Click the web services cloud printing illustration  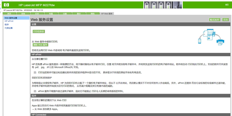pos(211,37)
